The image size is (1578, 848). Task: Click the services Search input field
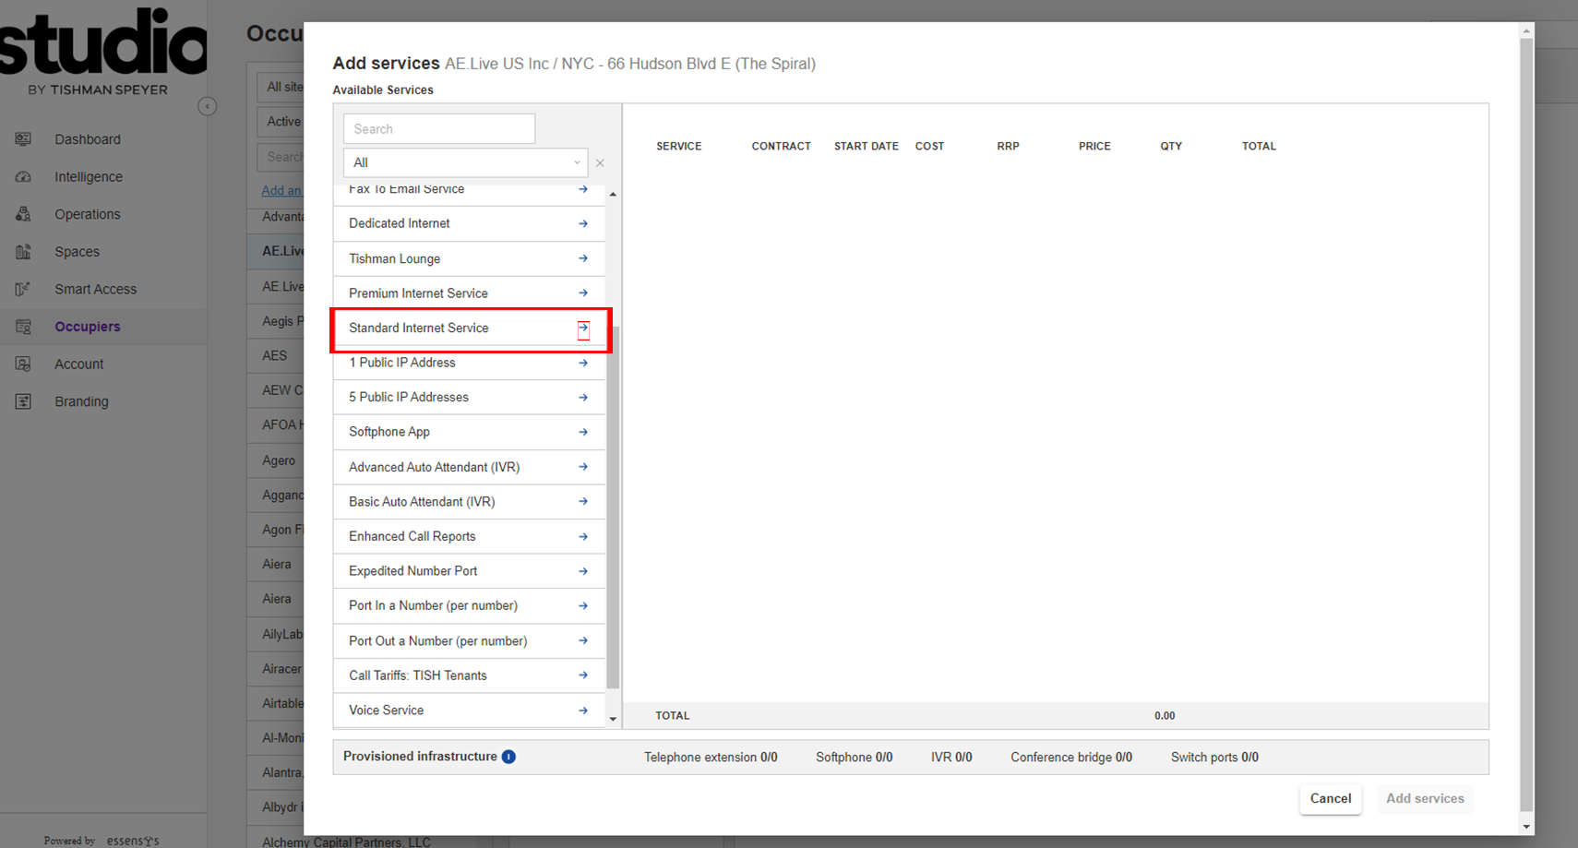tap(439, 129)
